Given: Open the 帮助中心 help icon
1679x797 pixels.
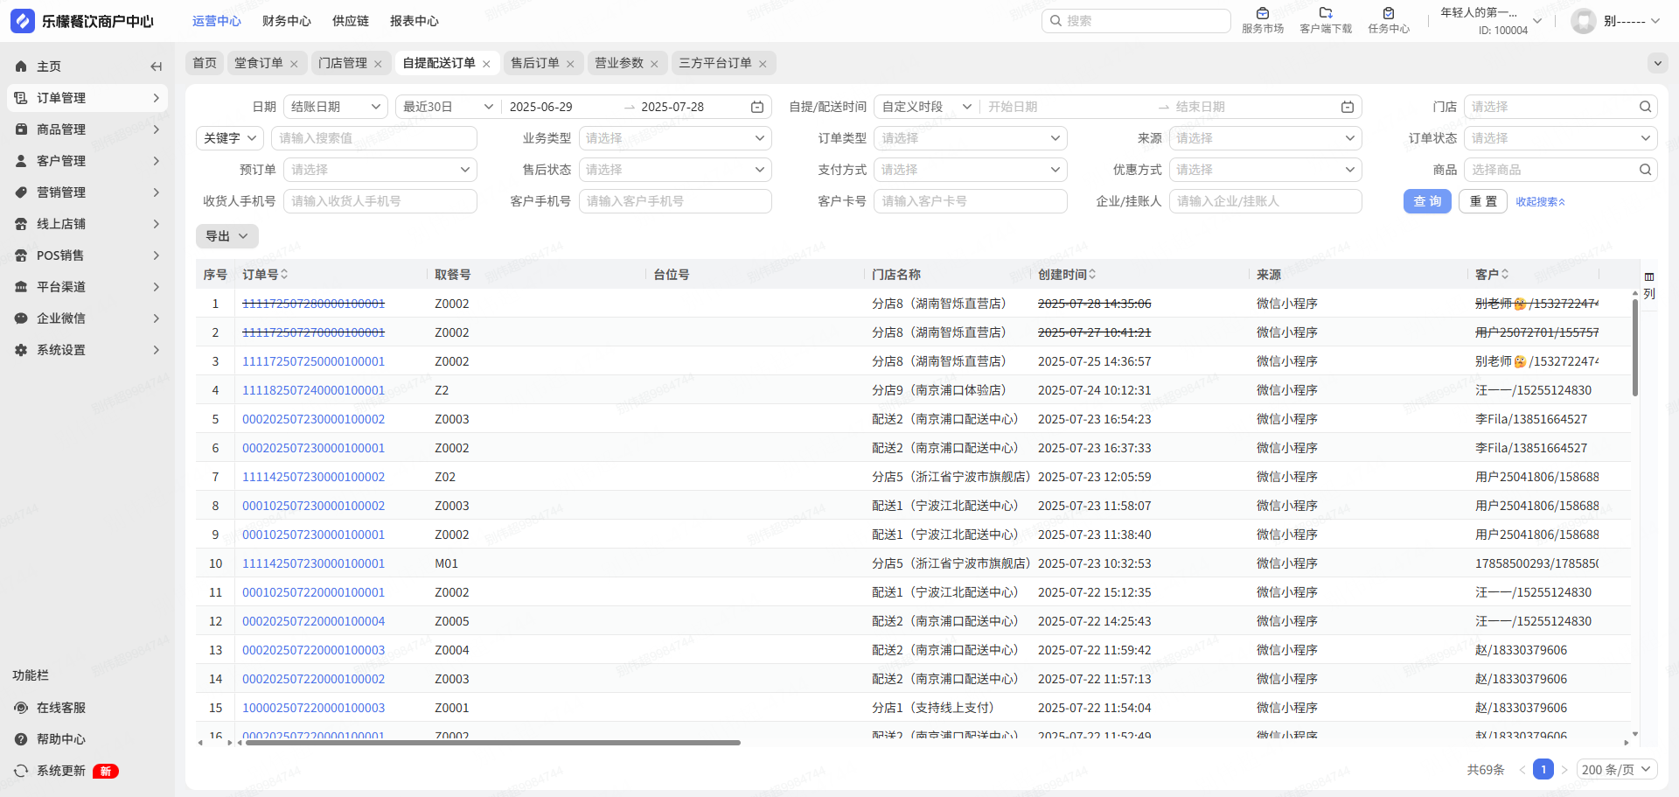Looking at the screenshot, I should coord(21,739).
